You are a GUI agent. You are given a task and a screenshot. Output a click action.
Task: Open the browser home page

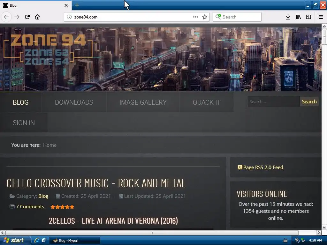tap(37, 17)
